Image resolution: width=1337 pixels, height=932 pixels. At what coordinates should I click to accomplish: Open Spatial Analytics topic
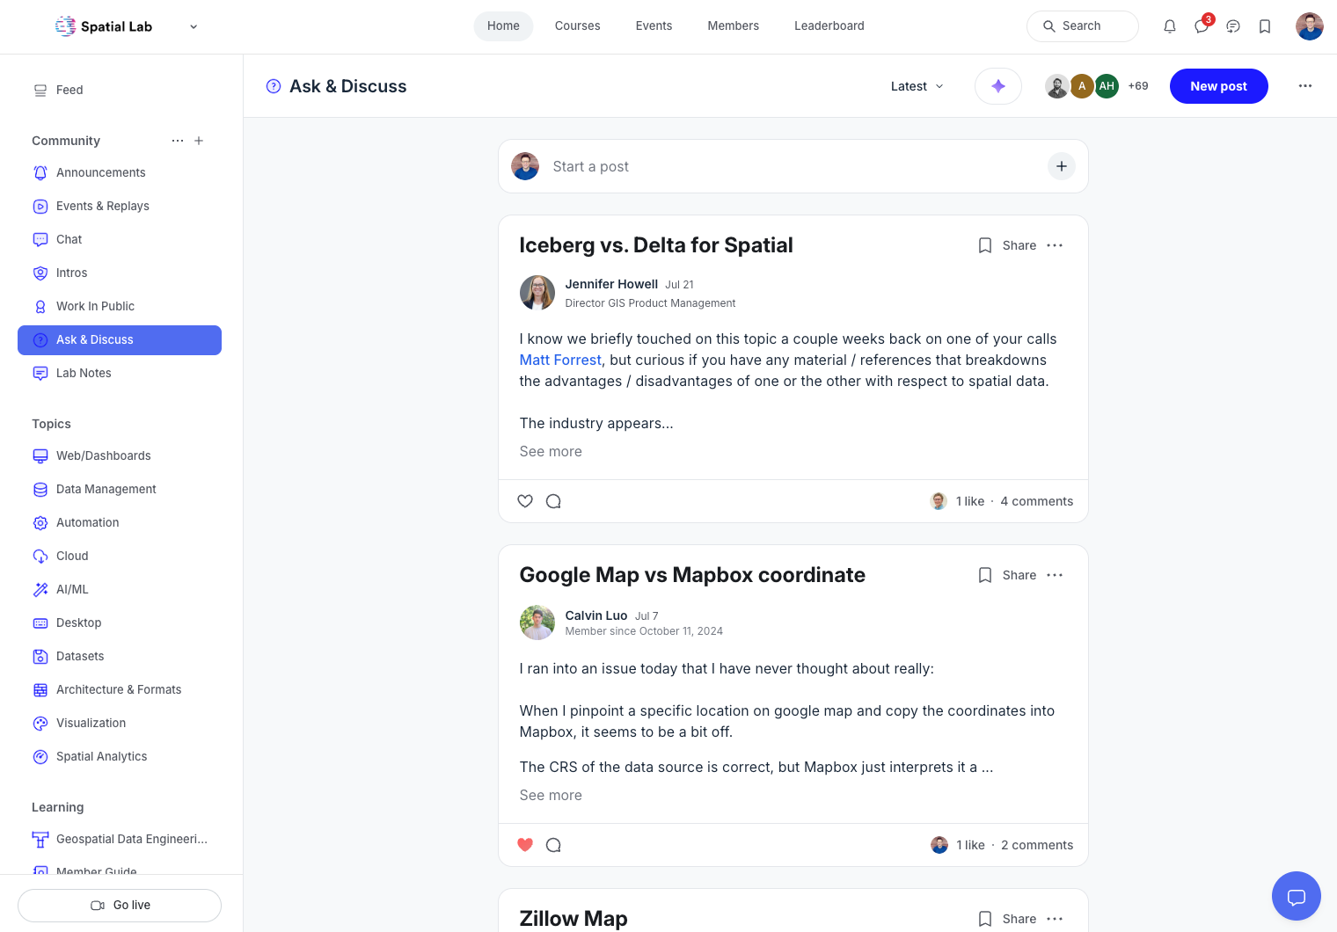[x=120, y=756]
